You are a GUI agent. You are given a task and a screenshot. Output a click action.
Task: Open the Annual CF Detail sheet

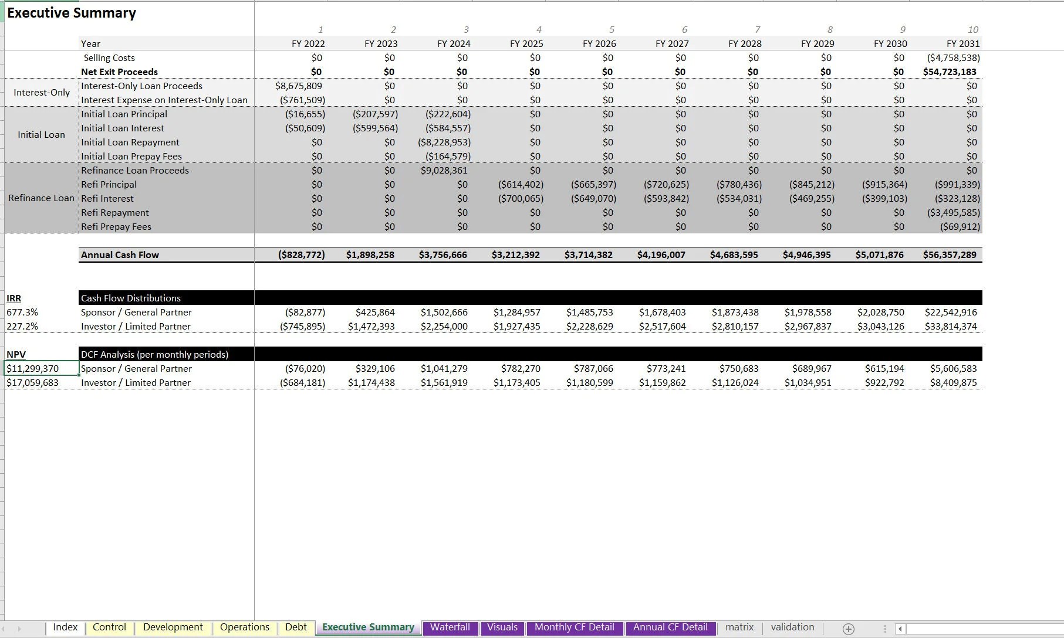click(670, 627)
